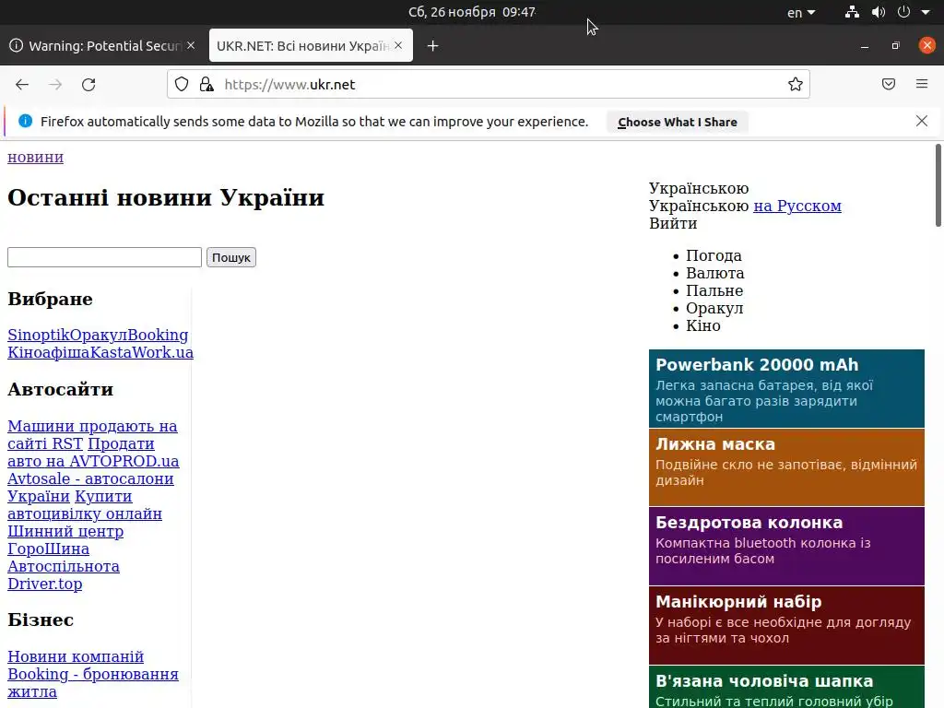Open the Оракул link under Вибране
The height and width of the screenshot is (708, 944).
tap(99, 335)
